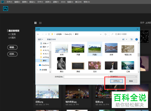Click the 在素材中搜索 search box
The image size is (151, 111).
pyautogui.click(x=124, y=34)
